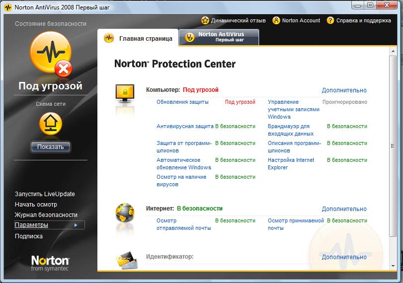The height and width of the screenshot is (283, 403).
Task: Click the Norton Account person icon
Action: [276, 20]
